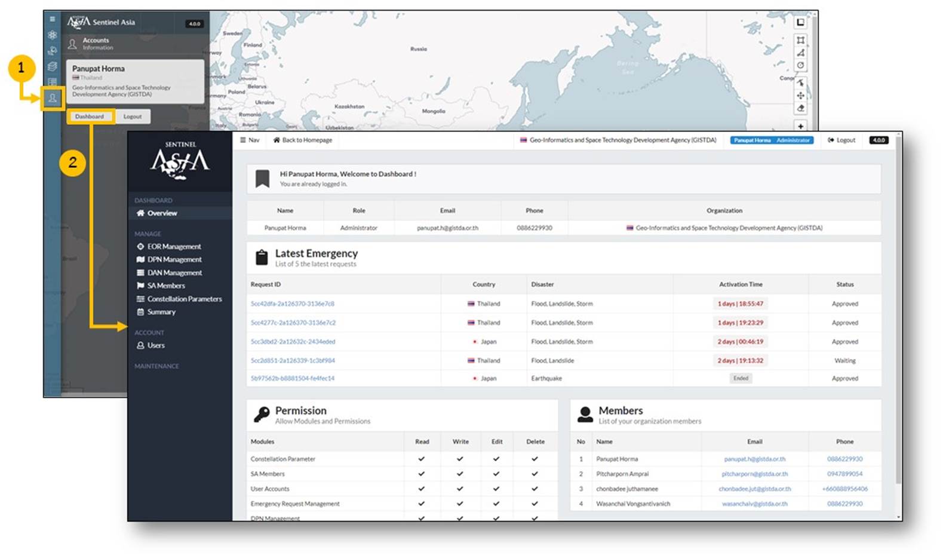The image size is (946, 558).
Task: Toggle SA Members Delete permission checkmark
Action: tap(535, 474)
